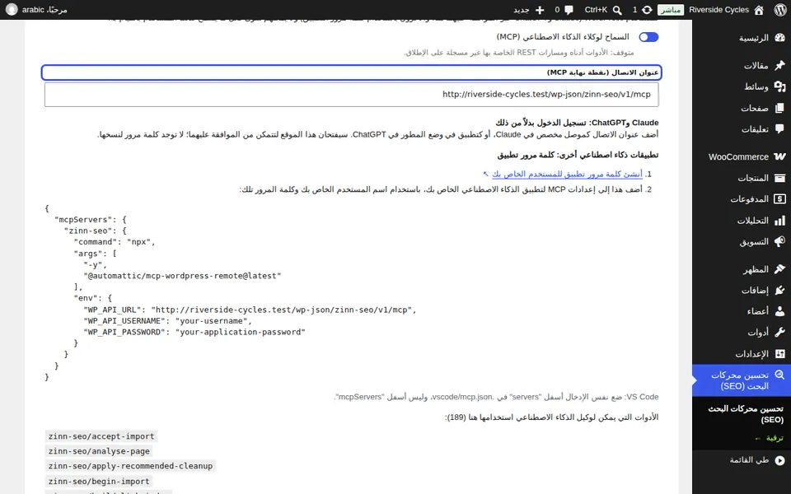Click the focused connection address label box

pyautogui.click(x=352, y=72)
